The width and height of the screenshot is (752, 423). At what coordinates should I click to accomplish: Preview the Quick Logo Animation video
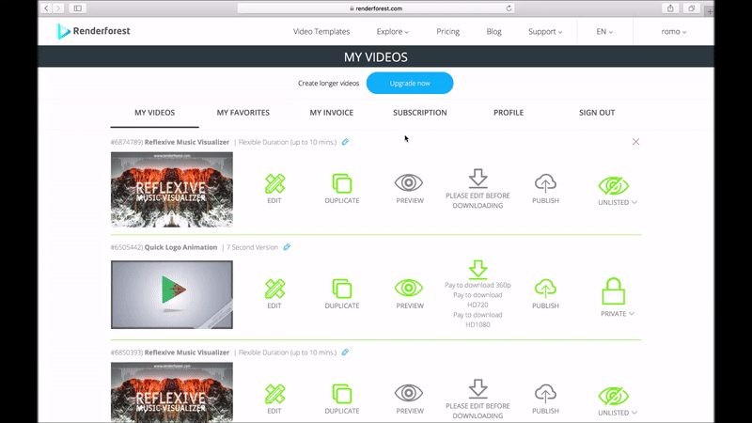[409, 294]
